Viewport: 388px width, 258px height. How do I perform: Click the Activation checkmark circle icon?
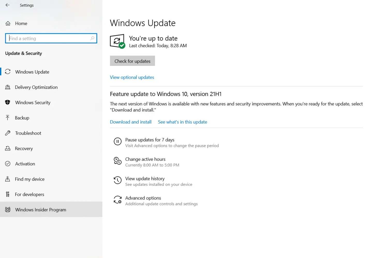(8, 164)
